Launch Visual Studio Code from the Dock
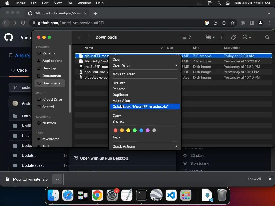This screenshot has width=275, height=206. click(x=171, y=195)
